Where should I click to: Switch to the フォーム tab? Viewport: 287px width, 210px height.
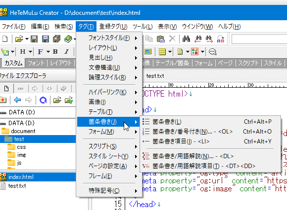(203, 63)
